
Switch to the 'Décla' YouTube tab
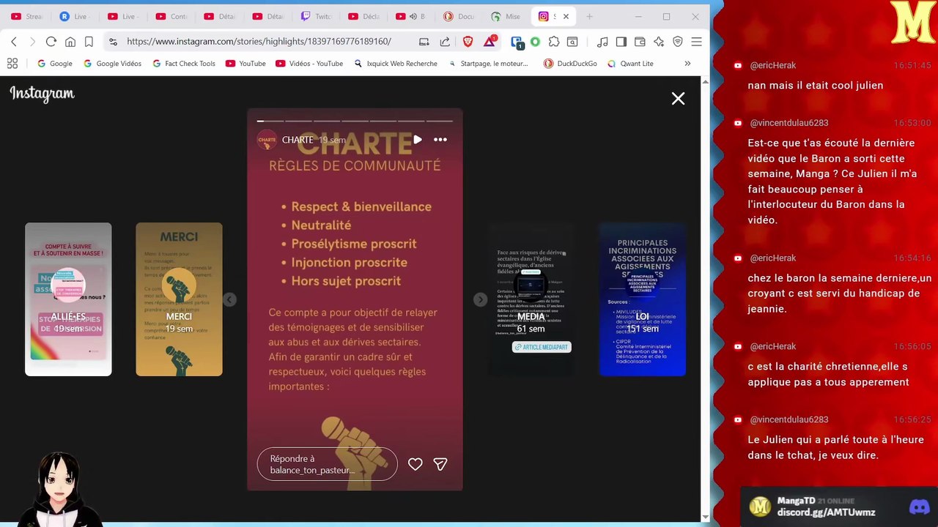[x=365, y=16]
